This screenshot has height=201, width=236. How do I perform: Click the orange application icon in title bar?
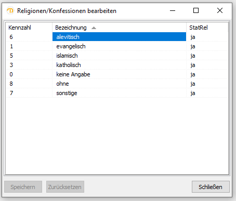[x=10, y=11]
